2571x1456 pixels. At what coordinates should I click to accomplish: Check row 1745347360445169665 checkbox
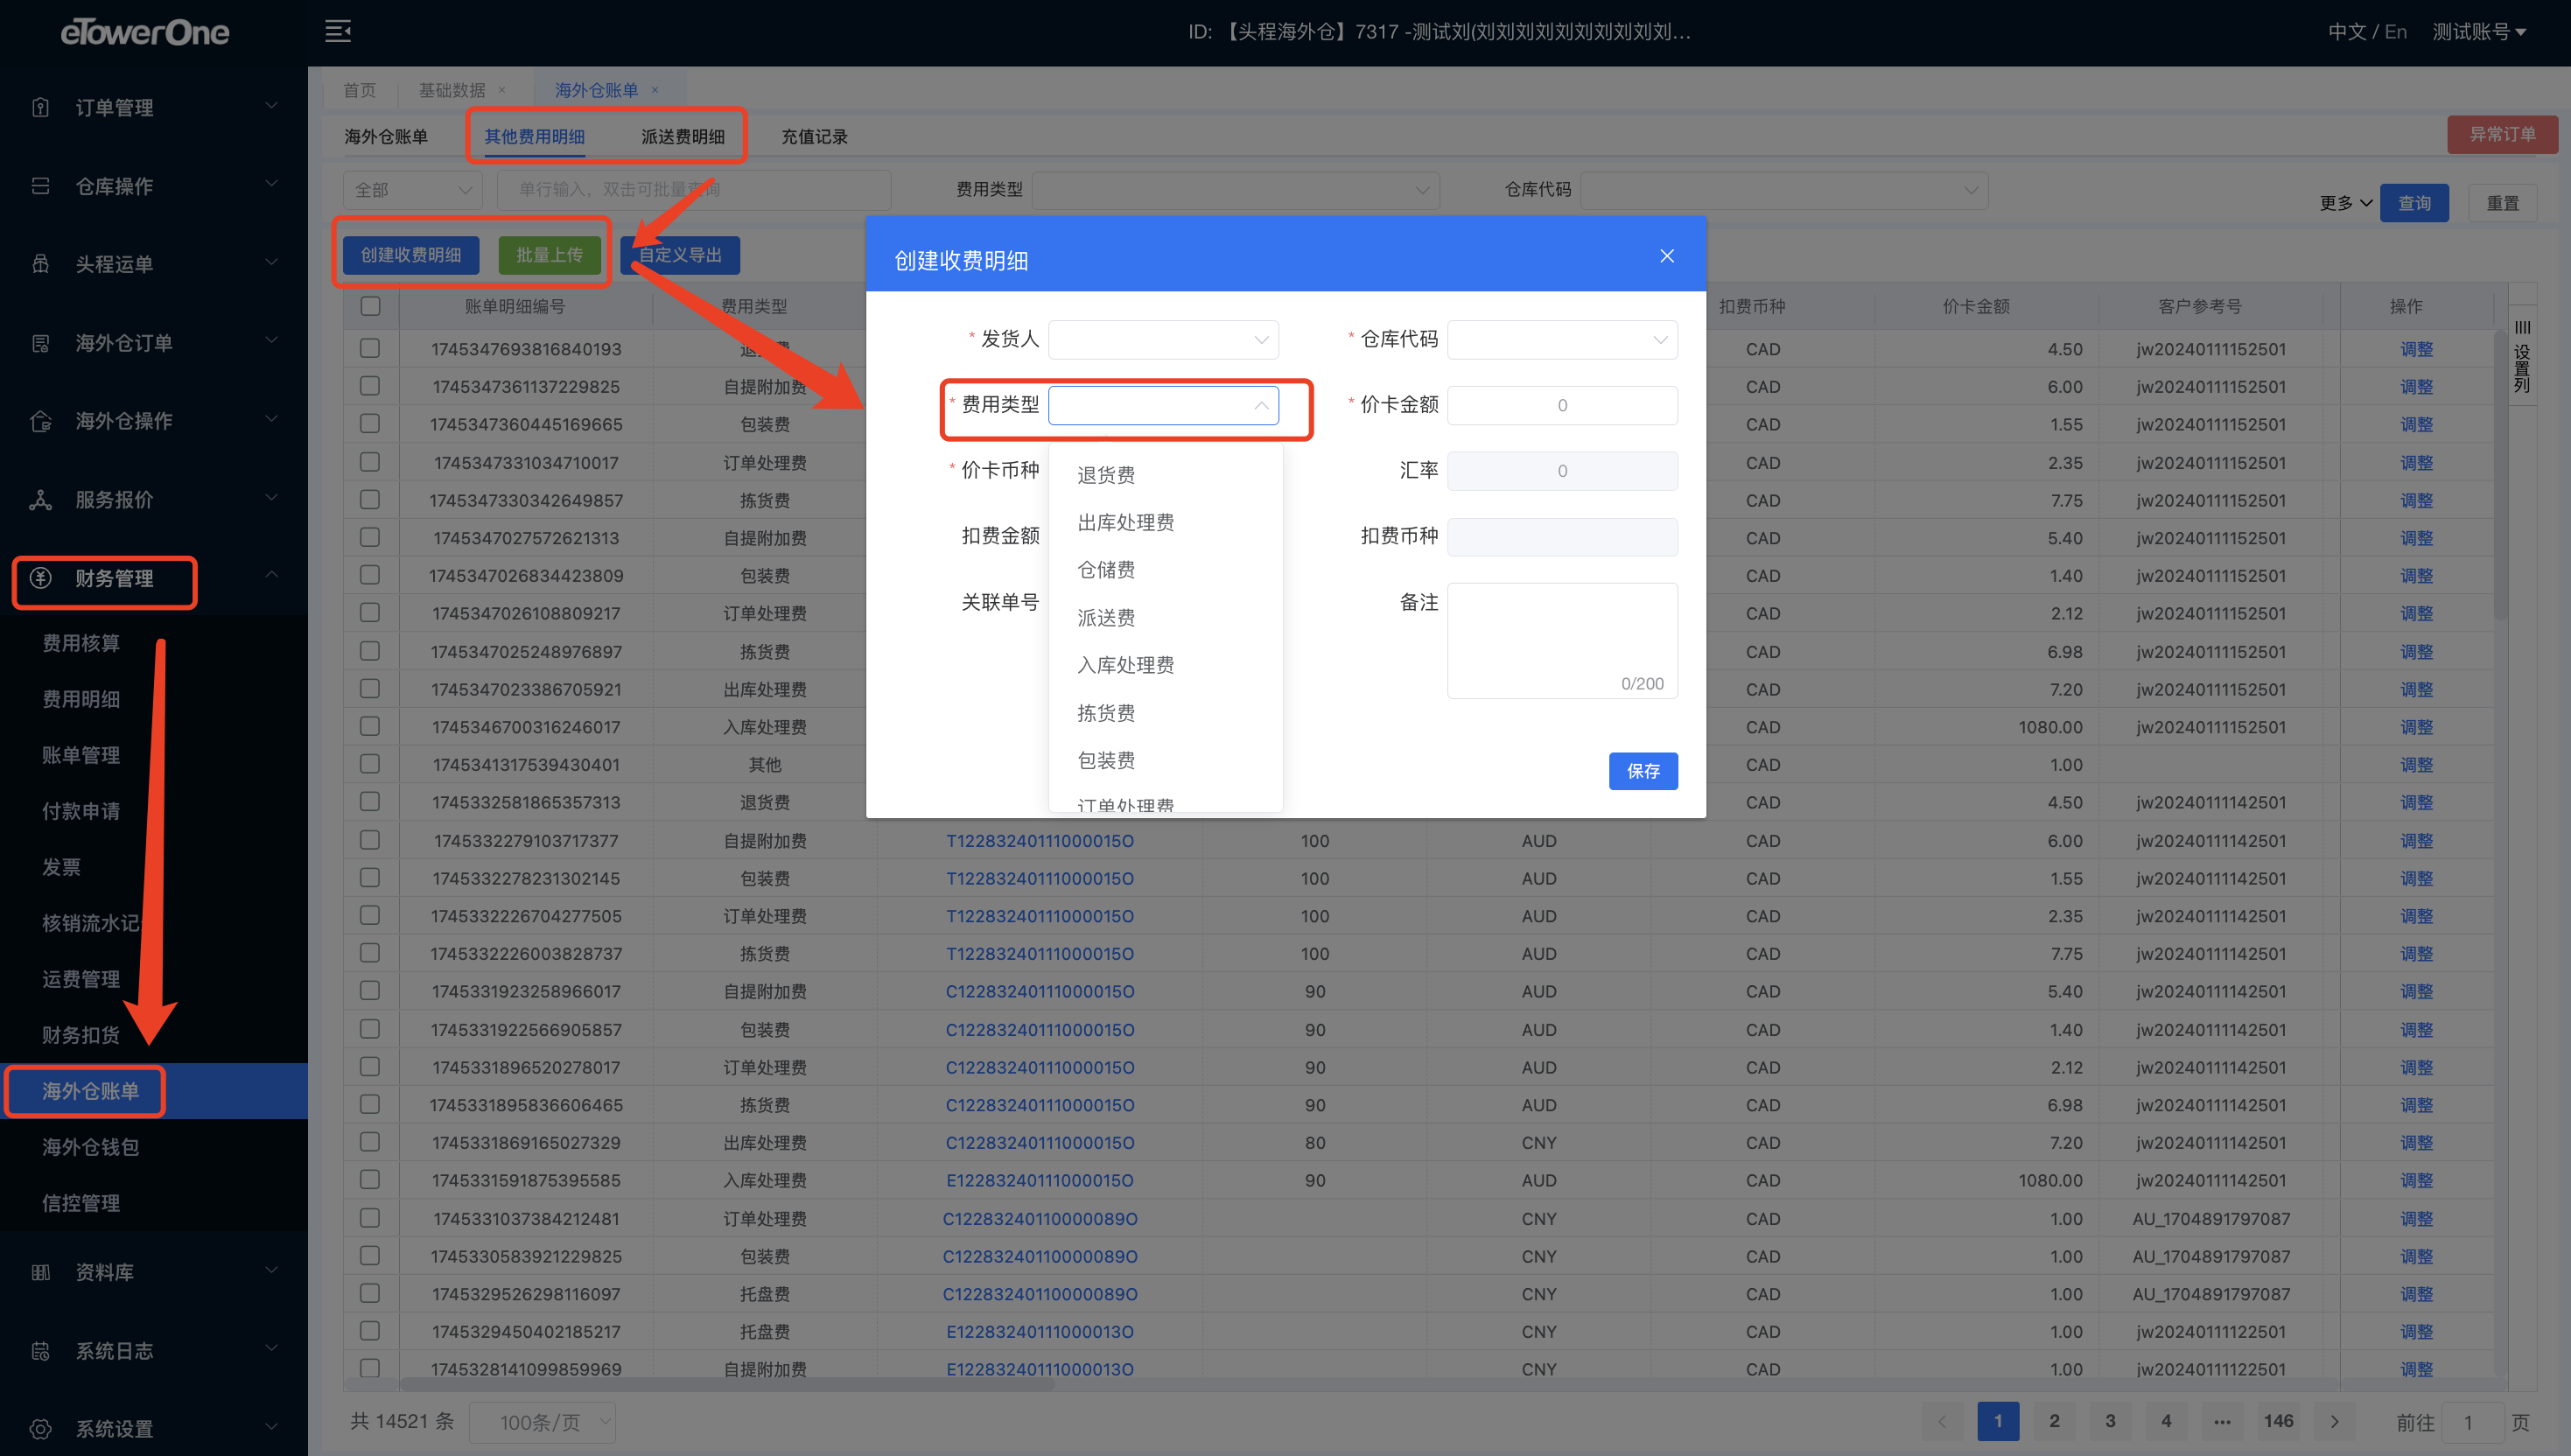(370, 423)
